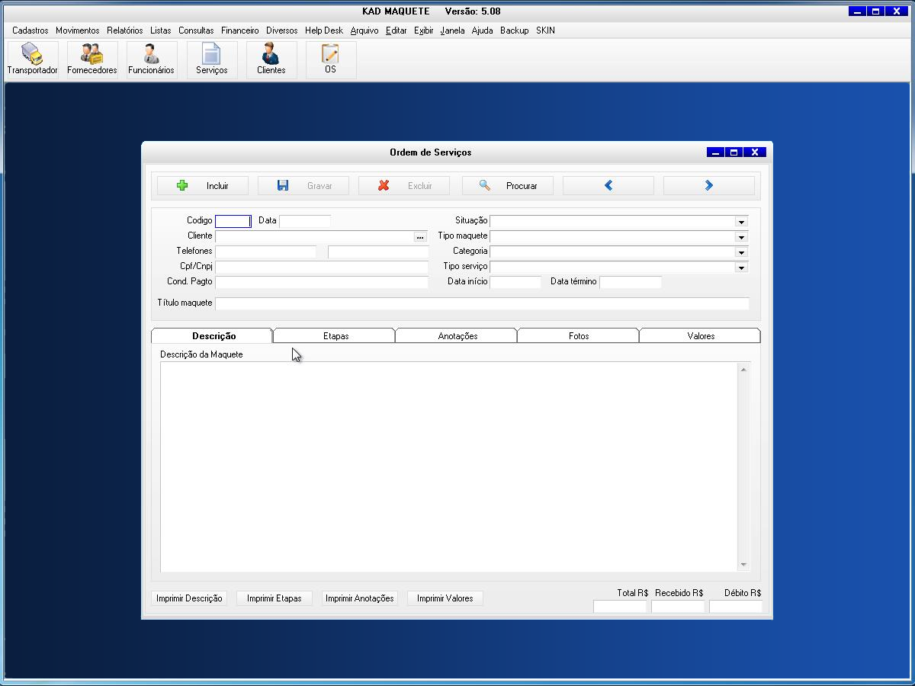
Task: Click the Gravar save button
Action: tap(303, 185)
